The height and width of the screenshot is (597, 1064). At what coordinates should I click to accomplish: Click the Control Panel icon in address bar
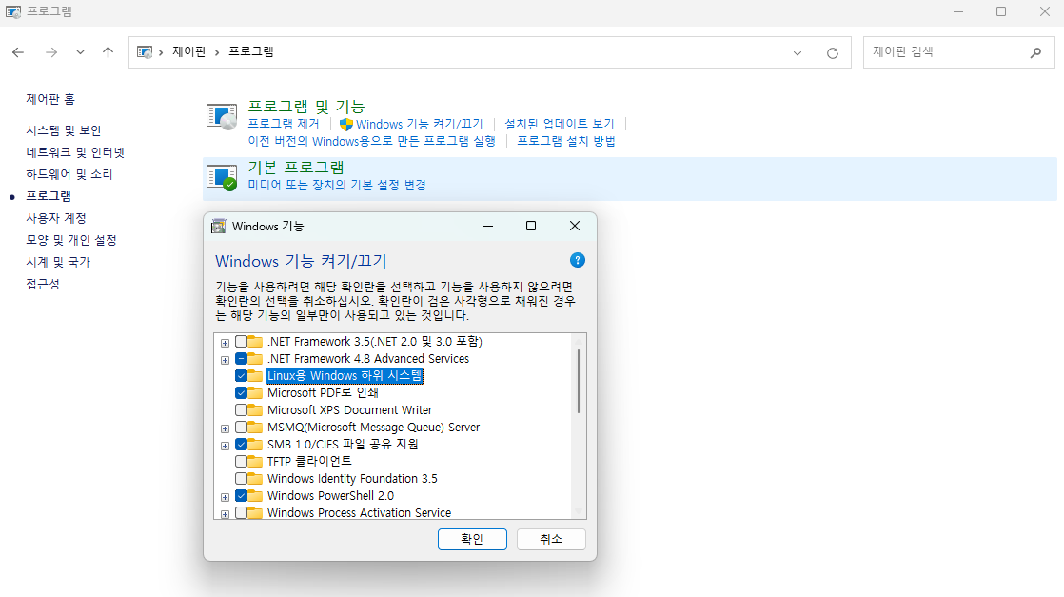[145, 52]
